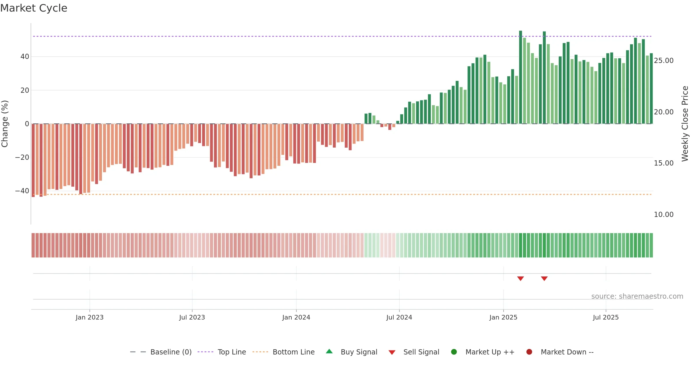Toggle the Buy Signal legend label
The height and width of the screenshot is (390, 693).
pyautogui.click(x=359, y=352)
